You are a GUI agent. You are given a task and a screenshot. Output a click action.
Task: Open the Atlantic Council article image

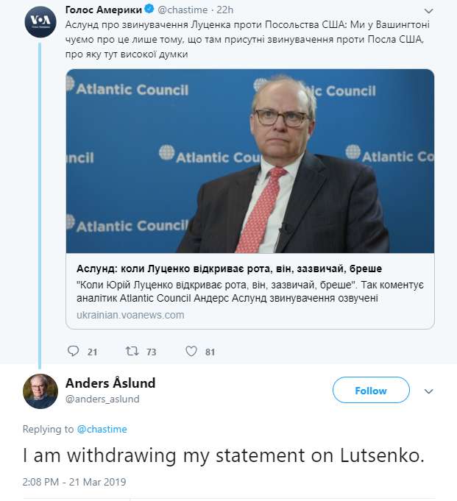pyautogui.click(x=250, y=161)
